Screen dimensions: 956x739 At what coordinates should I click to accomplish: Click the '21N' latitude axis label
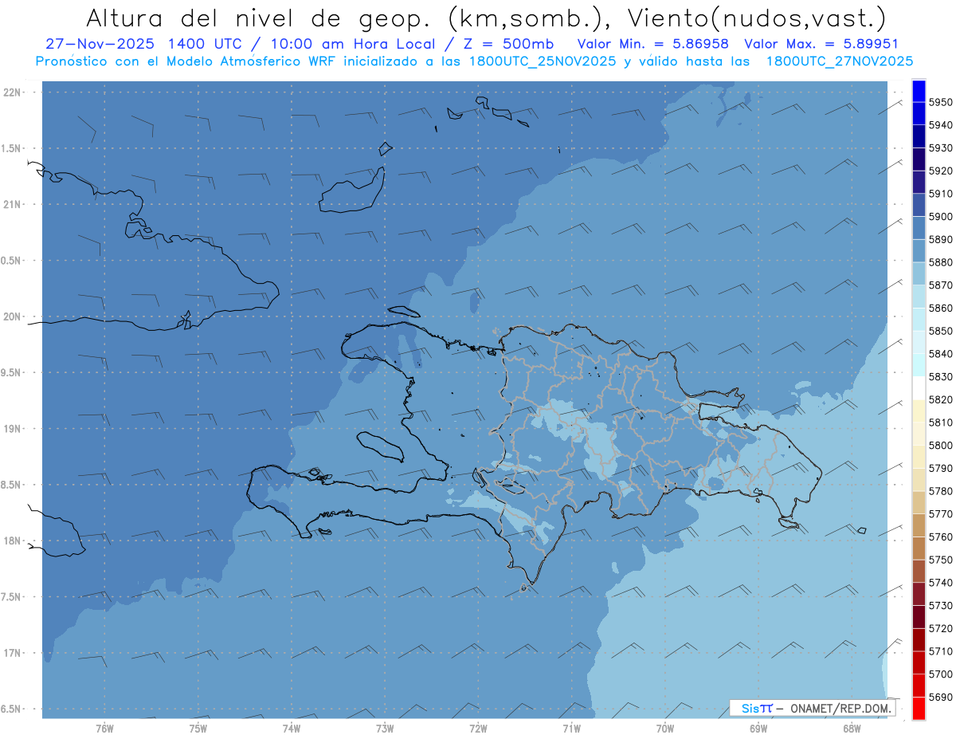pos(12,205)
